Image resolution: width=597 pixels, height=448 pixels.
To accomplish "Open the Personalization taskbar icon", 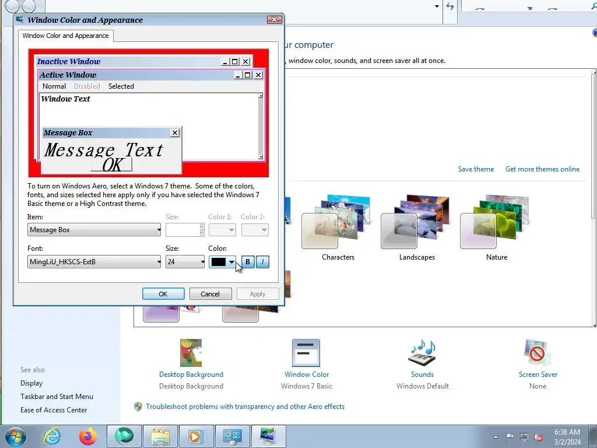I will point(269,436).
